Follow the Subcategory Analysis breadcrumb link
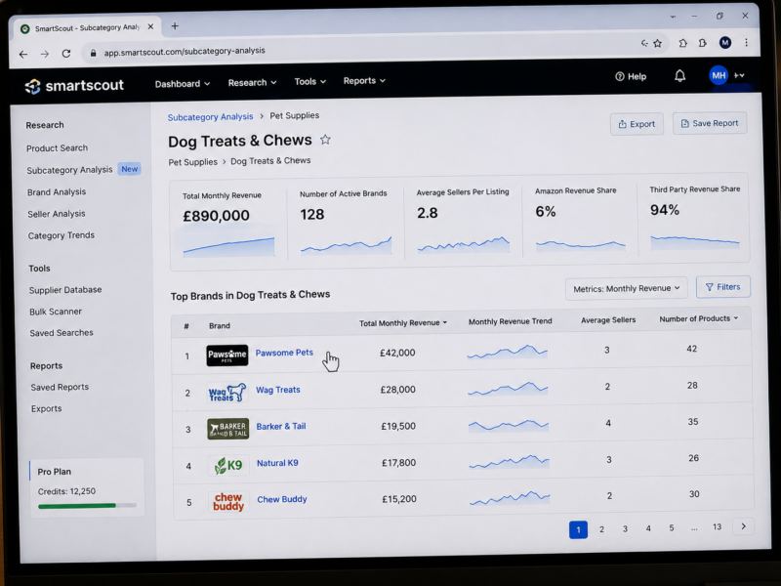This screenshot has width=781, height=586. [210, 116]
